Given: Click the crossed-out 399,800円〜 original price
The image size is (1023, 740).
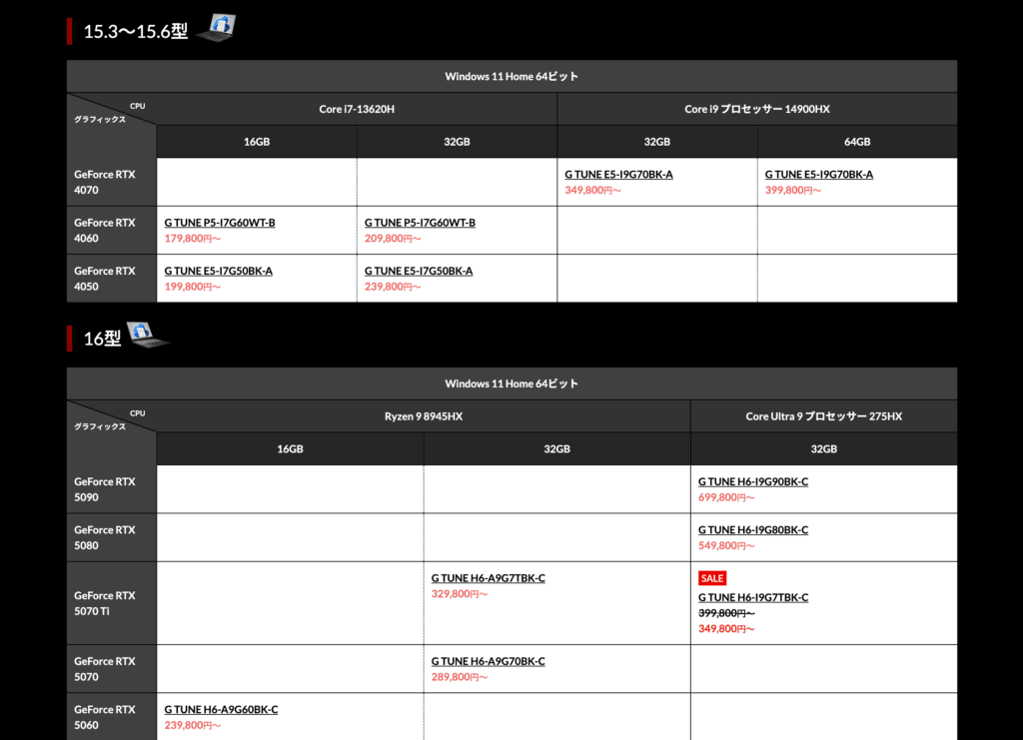Looking at the screenshot, I should pyautogui.click(x=726, y=613).
